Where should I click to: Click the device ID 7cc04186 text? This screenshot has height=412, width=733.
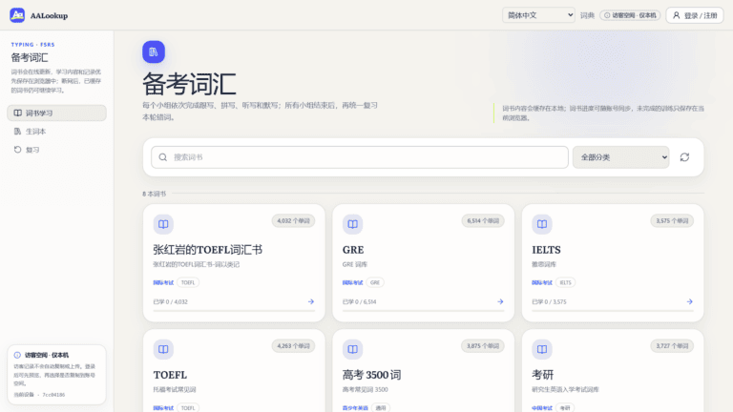[53, 395]
